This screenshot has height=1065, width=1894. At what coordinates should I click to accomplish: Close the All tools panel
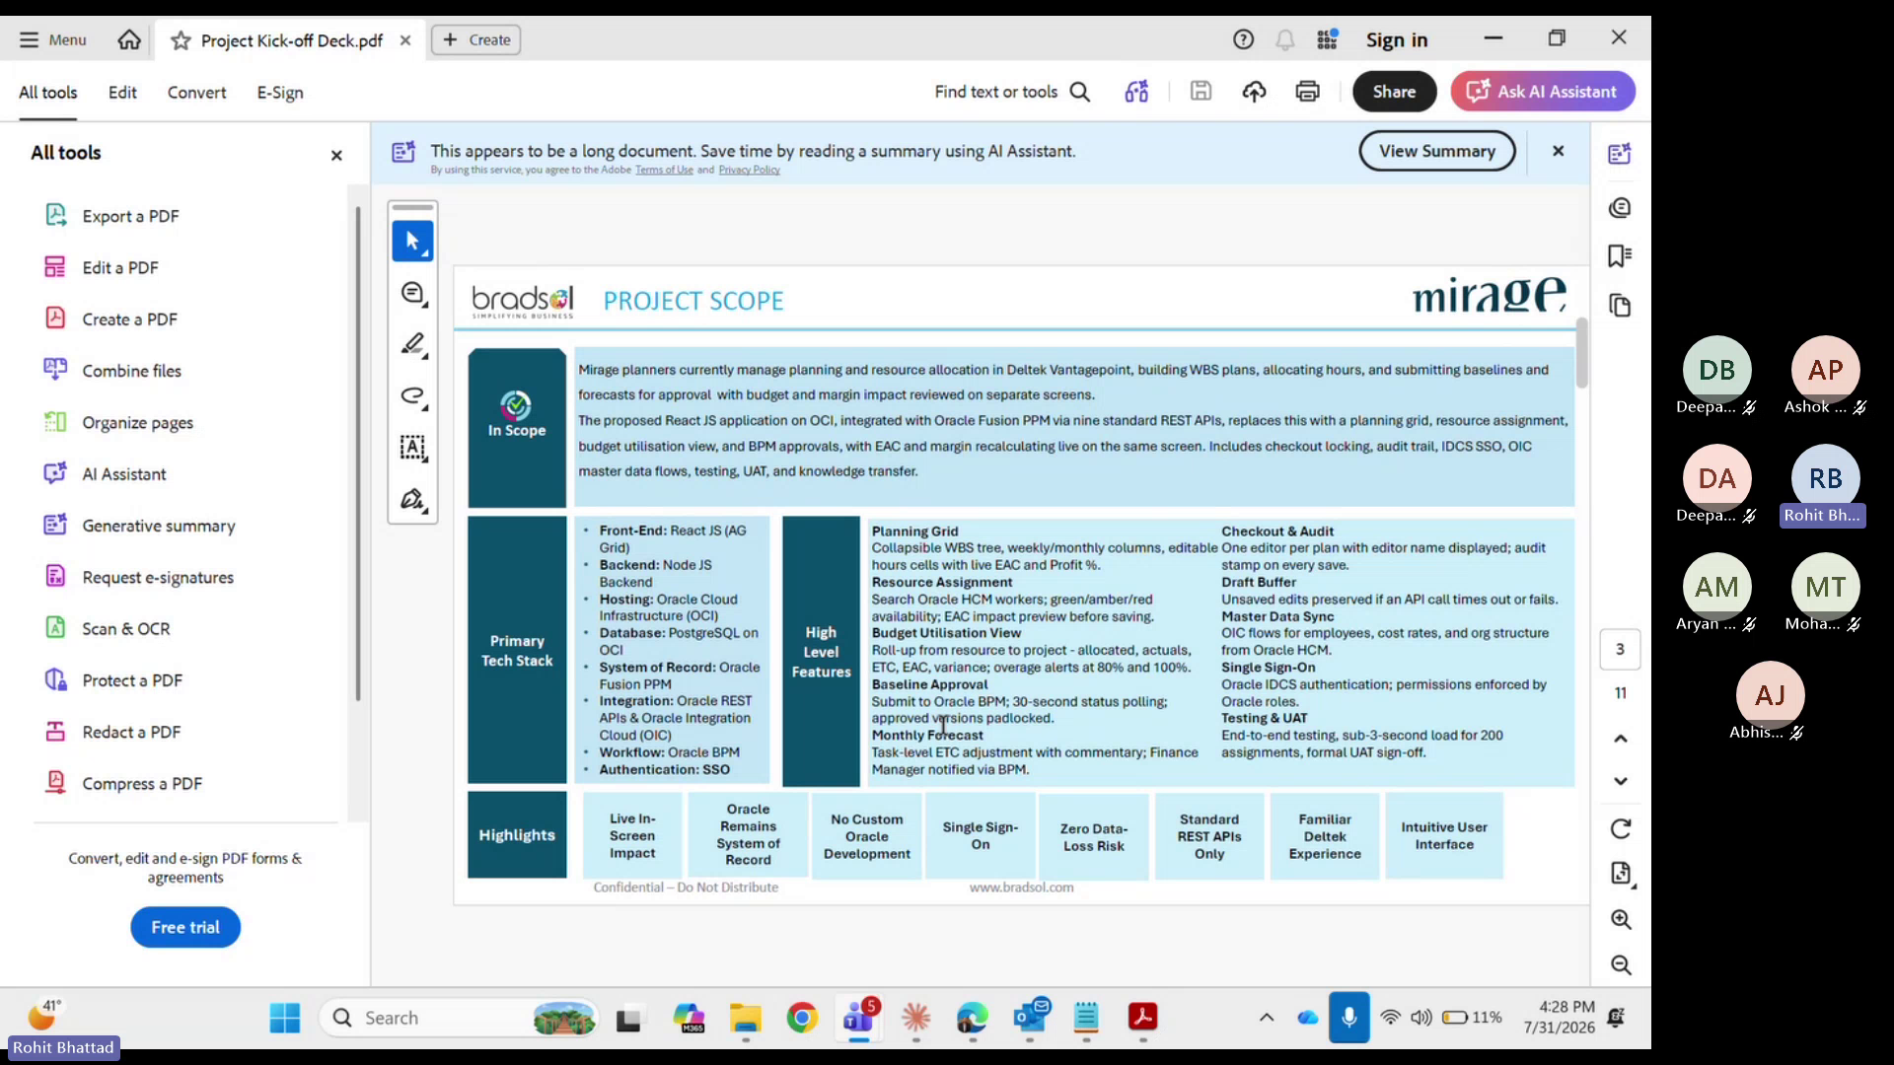[x=336, y=155]
